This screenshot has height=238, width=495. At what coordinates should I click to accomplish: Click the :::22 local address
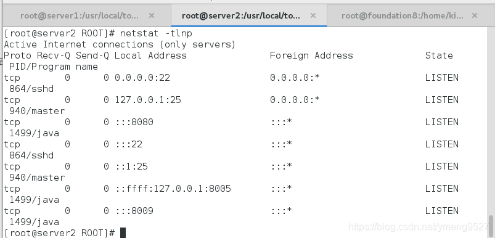tap(128, 144)
